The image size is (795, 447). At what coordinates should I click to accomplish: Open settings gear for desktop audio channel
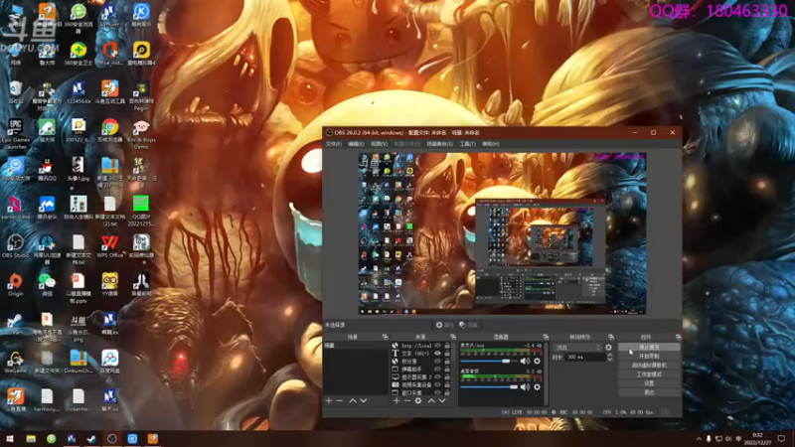pos(537,386)
